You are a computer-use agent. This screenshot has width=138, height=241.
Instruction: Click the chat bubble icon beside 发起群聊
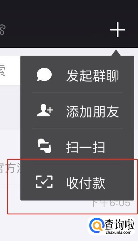coord(44,74)
